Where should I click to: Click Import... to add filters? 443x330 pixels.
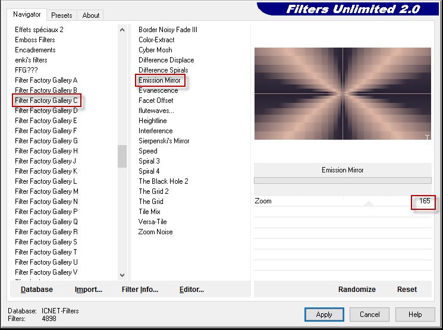click(89, 290)
